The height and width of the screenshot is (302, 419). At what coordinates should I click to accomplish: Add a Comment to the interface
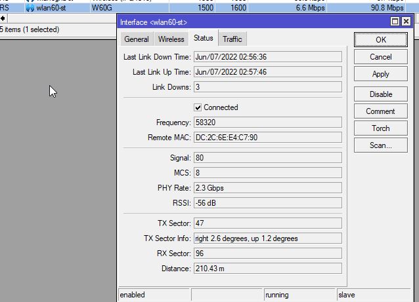[x=381, y=111]
